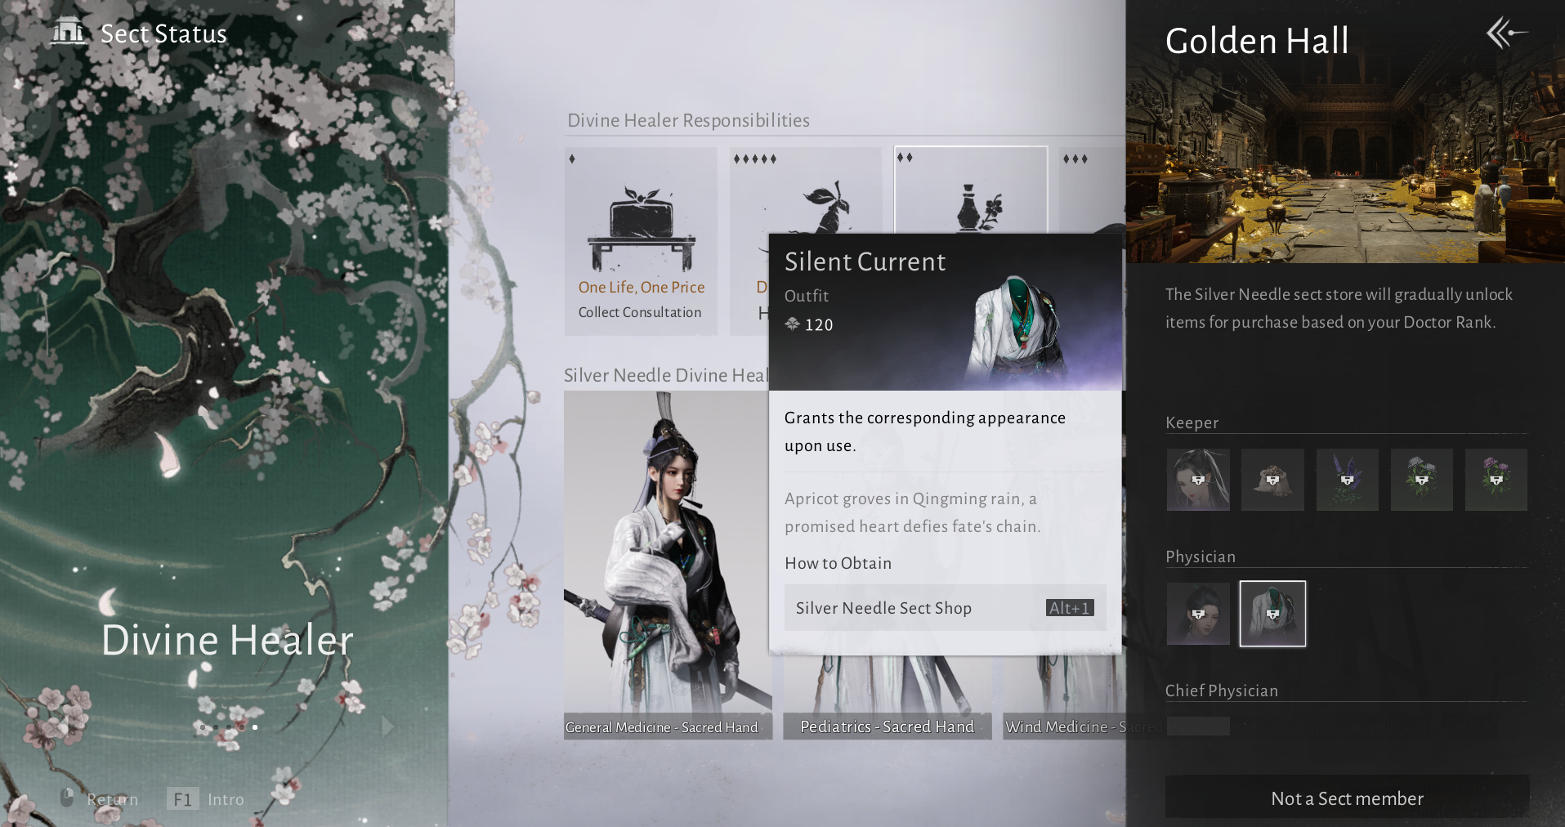Select the Keeper pink flower bouquet item
1565x827 pixels.
click(1496, 480)
